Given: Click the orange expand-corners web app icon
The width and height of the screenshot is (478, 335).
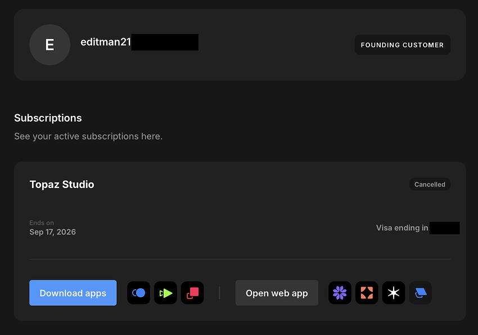Looking at the screenshot, I should click(367, 293).
